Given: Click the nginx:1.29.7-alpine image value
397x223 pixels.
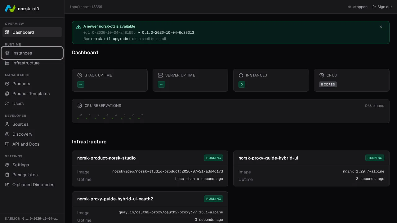Looking at the screenshot, I should (x=364, y=171).
